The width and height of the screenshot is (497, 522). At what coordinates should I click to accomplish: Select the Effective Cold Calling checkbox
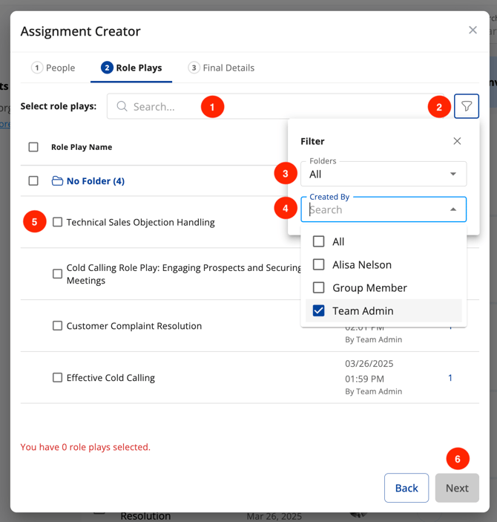pos(57,378)
